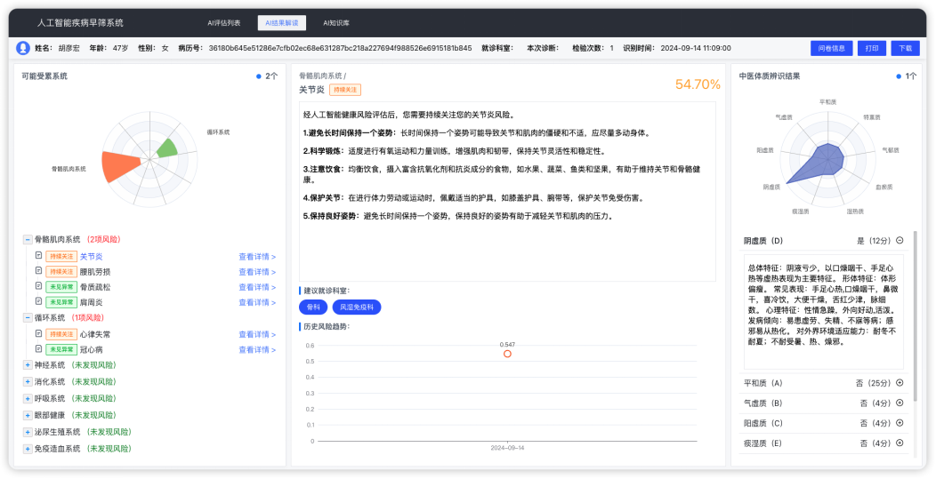Click the medical record number value
936x479 pixels.
[340, 48]
